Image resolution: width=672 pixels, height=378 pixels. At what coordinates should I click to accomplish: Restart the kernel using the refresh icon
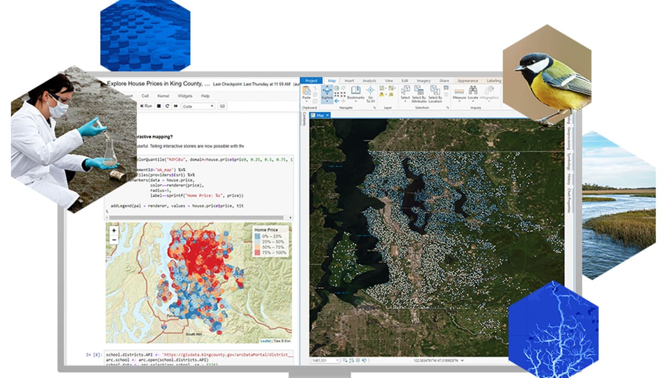pyautogui.click(x=167, y=106)
